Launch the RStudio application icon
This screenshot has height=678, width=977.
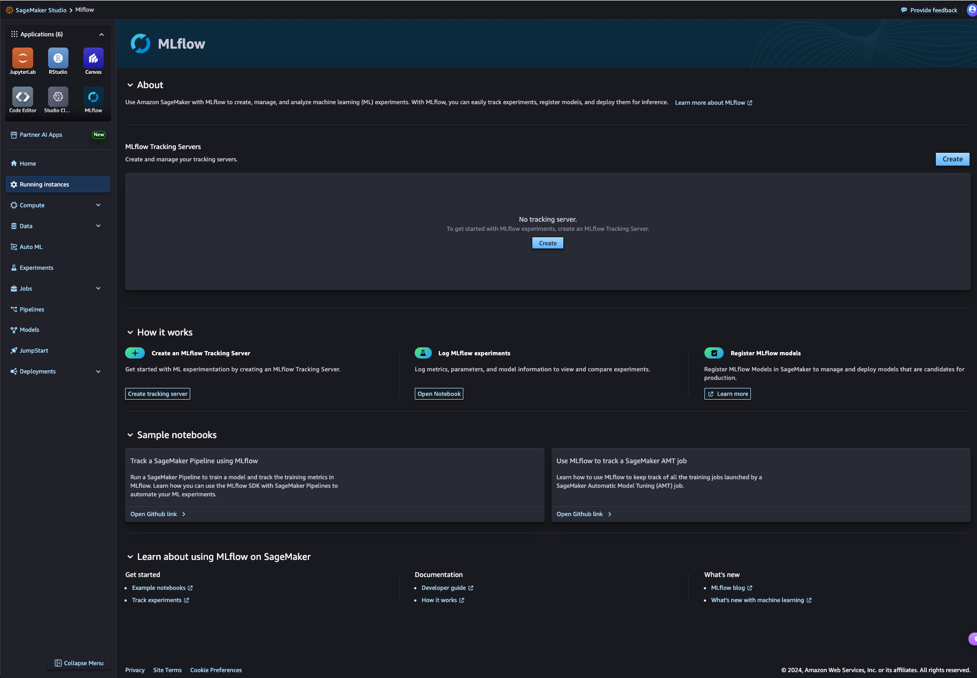tap(58, 58)
